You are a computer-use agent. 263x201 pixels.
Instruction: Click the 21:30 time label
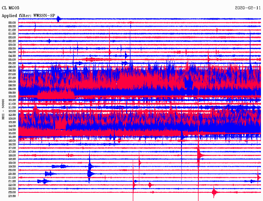[x=12, y=181]
